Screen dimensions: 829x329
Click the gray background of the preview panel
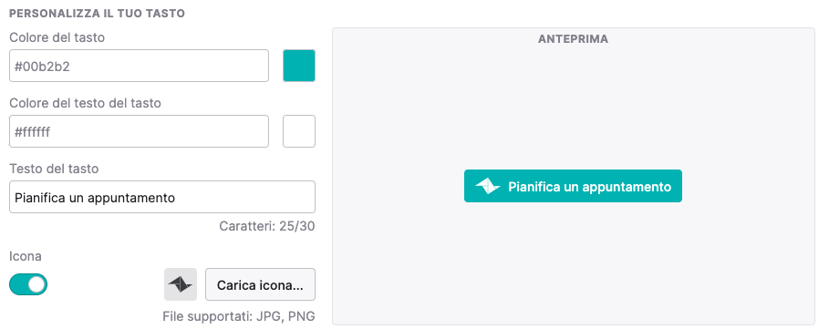pyautogui.click(x=574, y=264)
